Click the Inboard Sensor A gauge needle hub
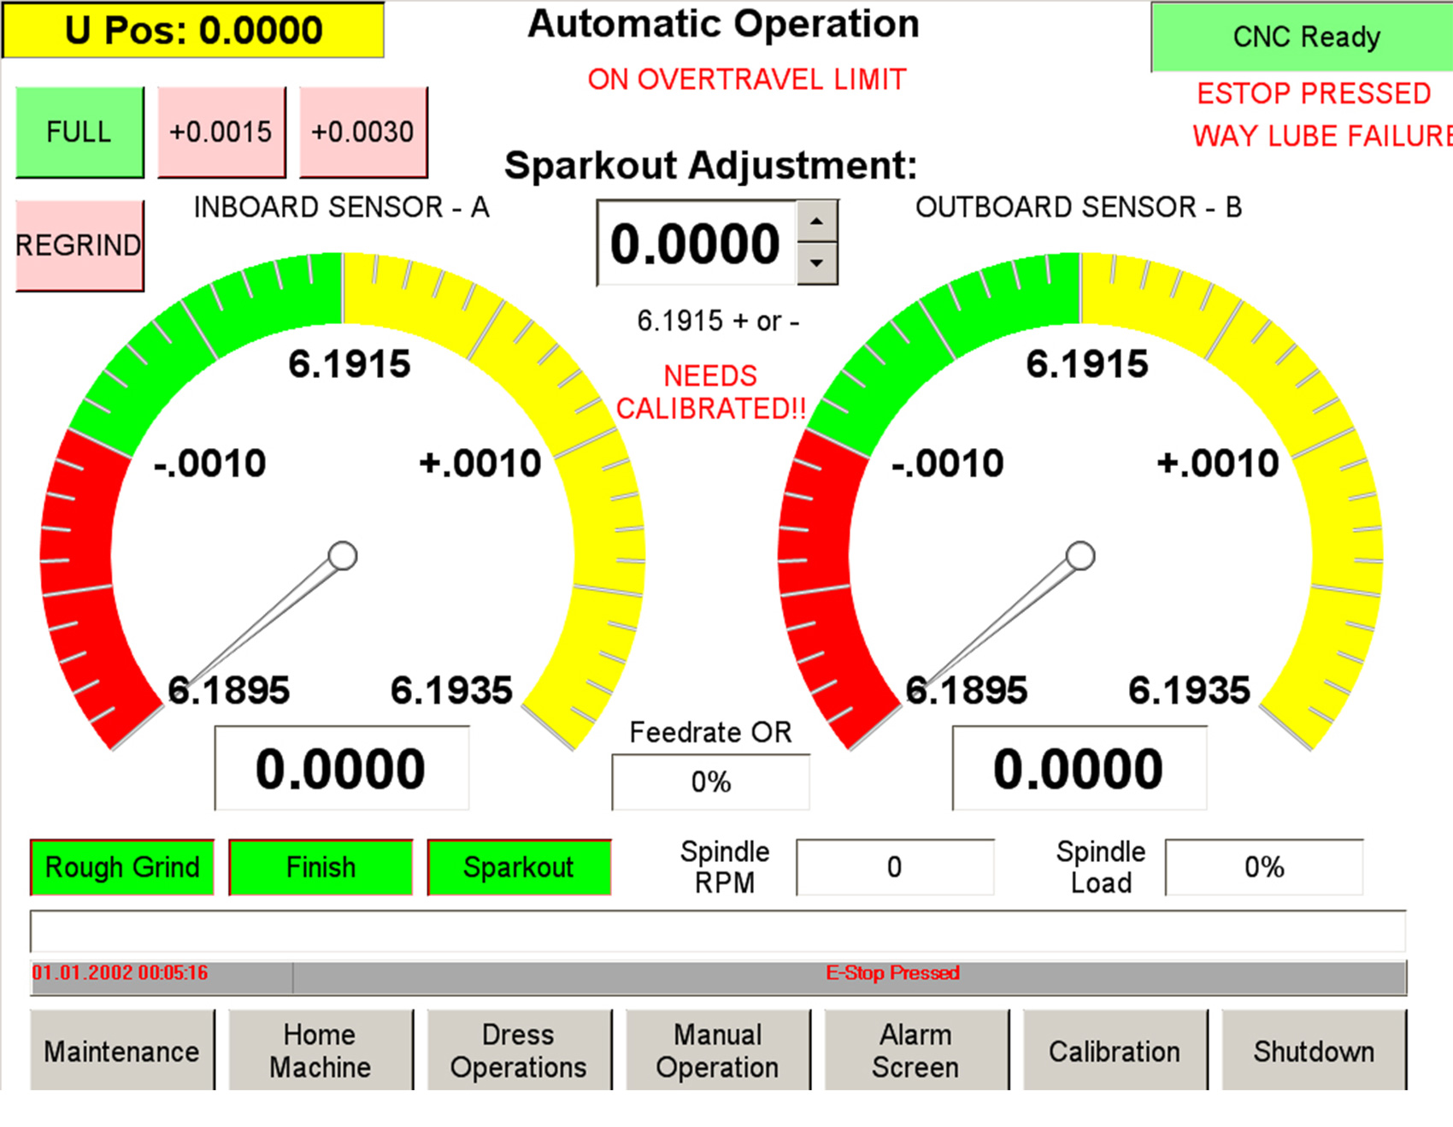1453x1127 pixels. 343,556
